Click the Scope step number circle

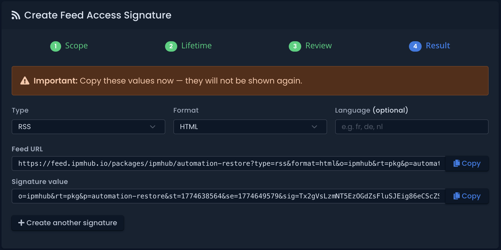click(x=56, y=46)
